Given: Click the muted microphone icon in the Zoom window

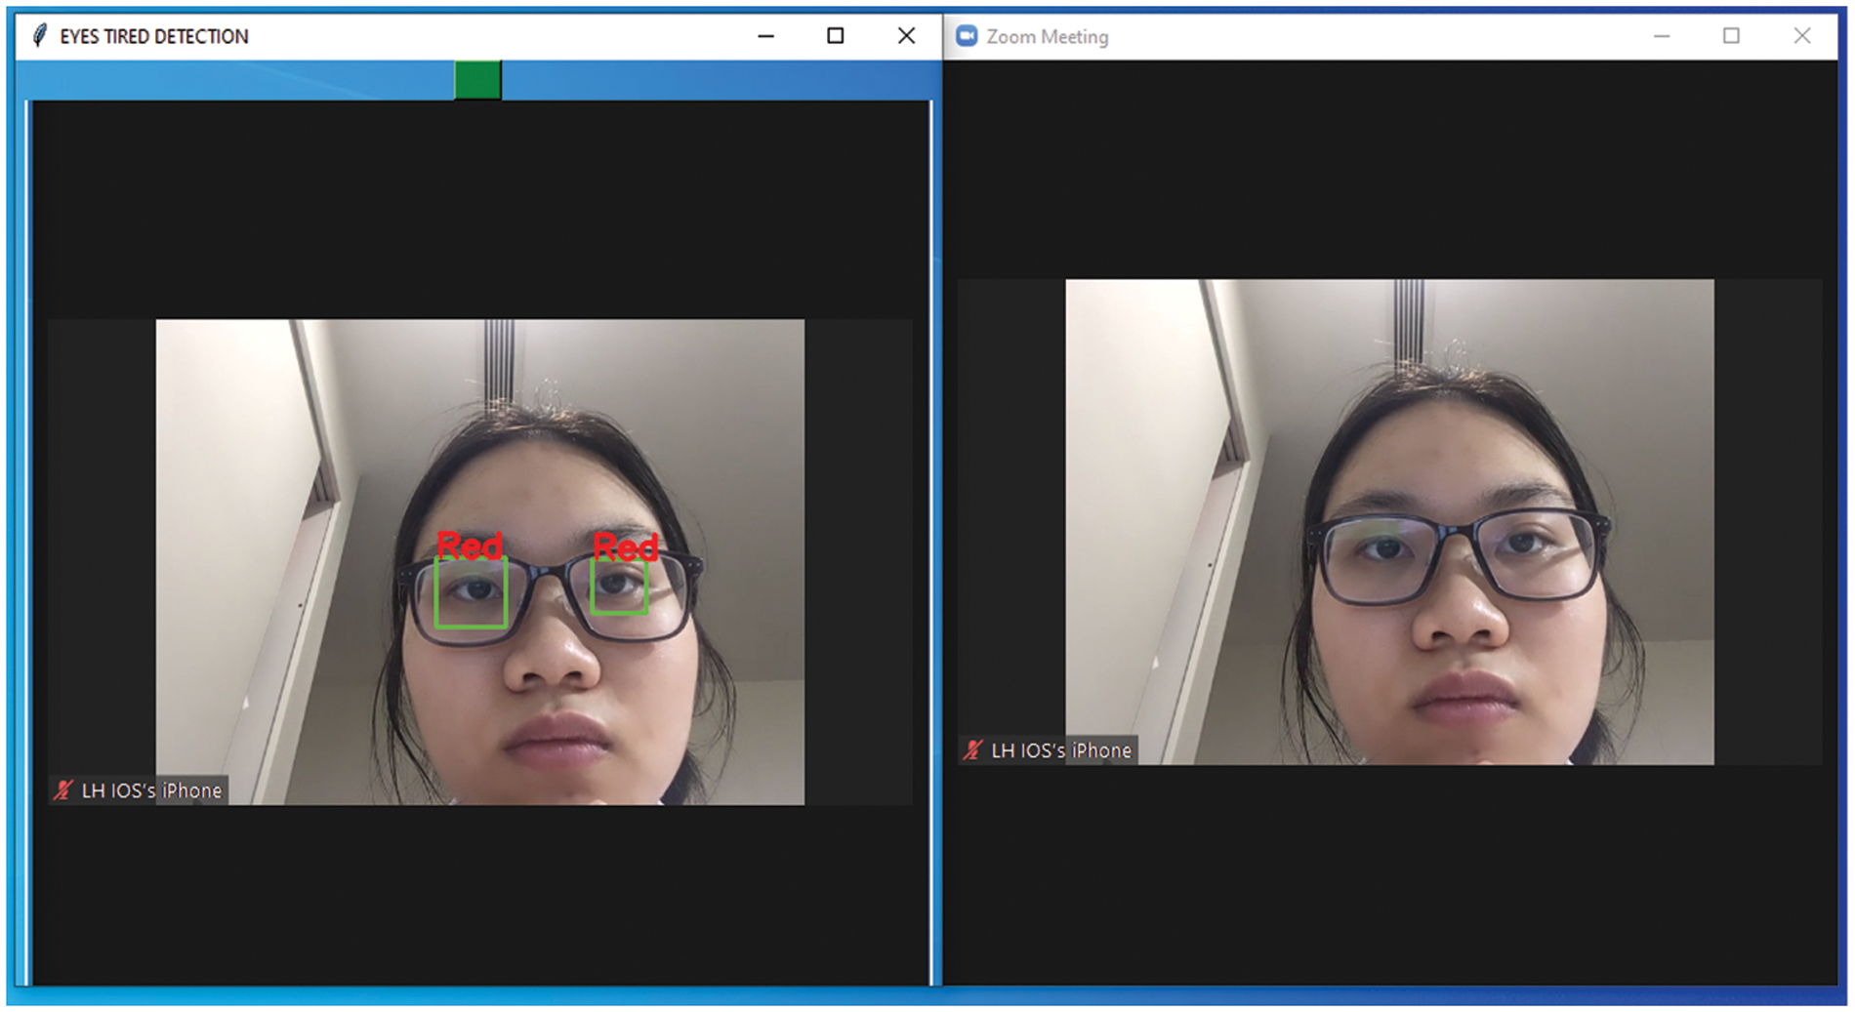Looking at the screenshot, I should (971, 750).
